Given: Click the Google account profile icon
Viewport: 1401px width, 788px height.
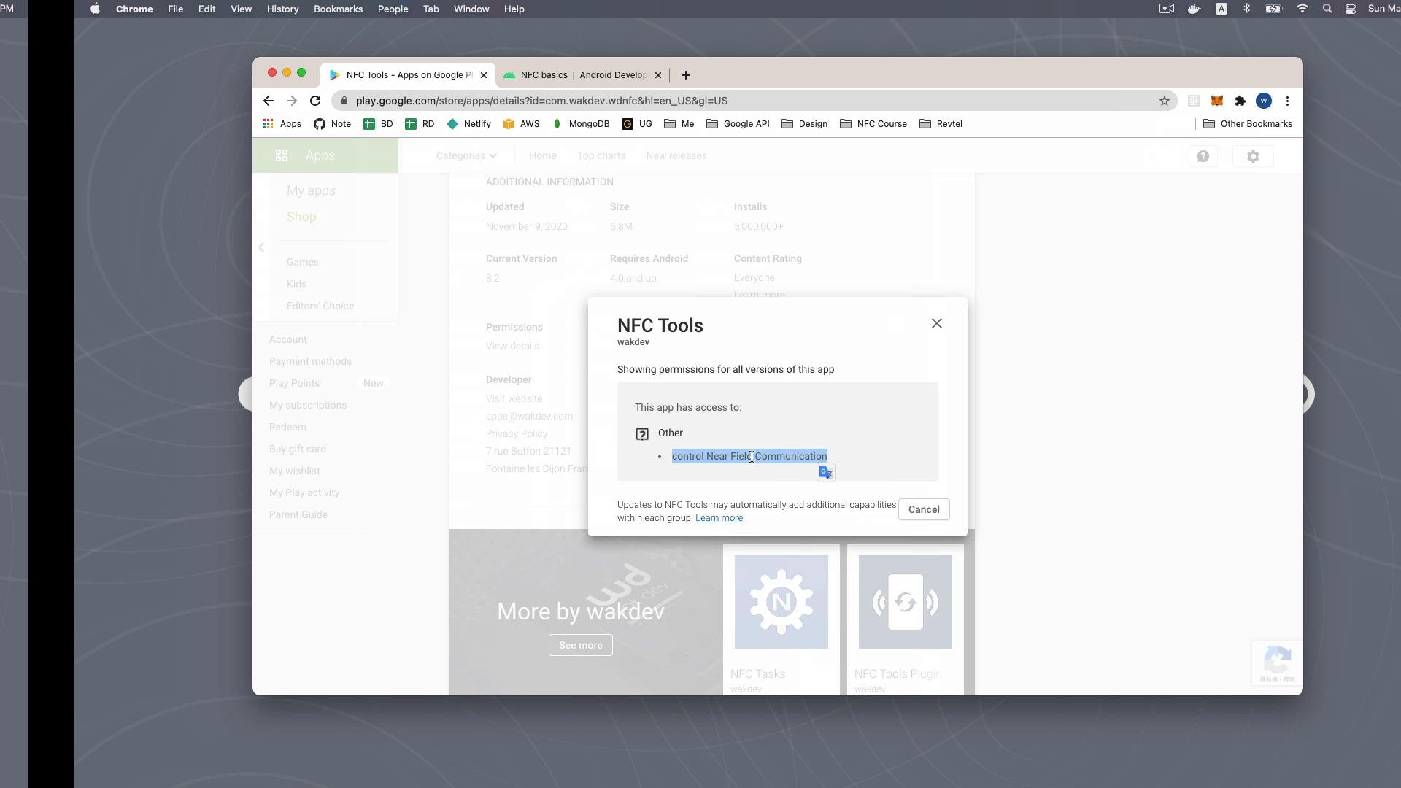Looking at the screenshot, I should click(x=1265, y=101).
